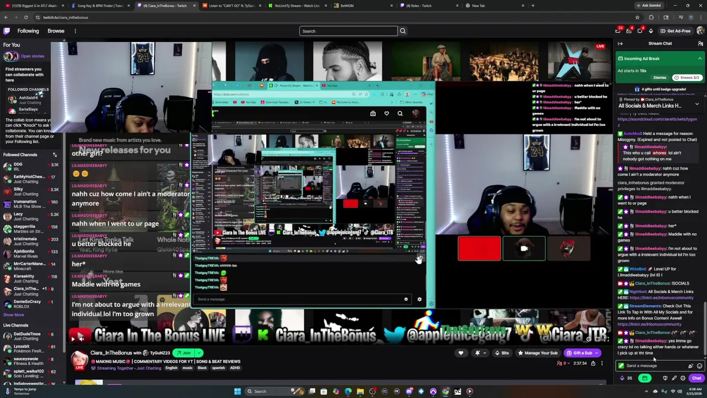Open the Get Bits diamond icon

point(651,31)
